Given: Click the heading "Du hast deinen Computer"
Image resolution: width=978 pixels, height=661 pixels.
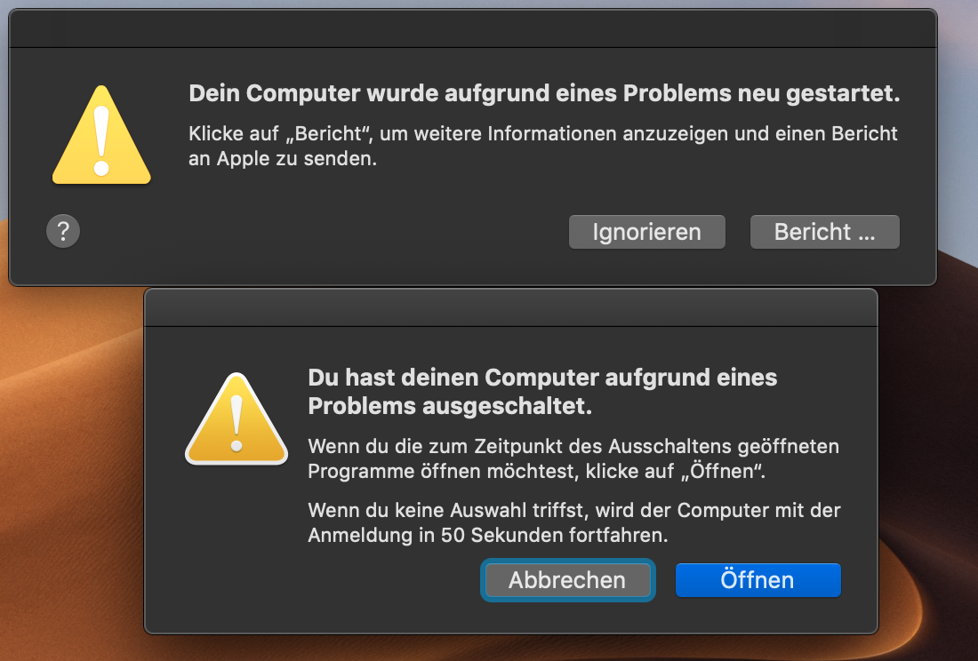Looking at the screenshot, I should 542,378.
